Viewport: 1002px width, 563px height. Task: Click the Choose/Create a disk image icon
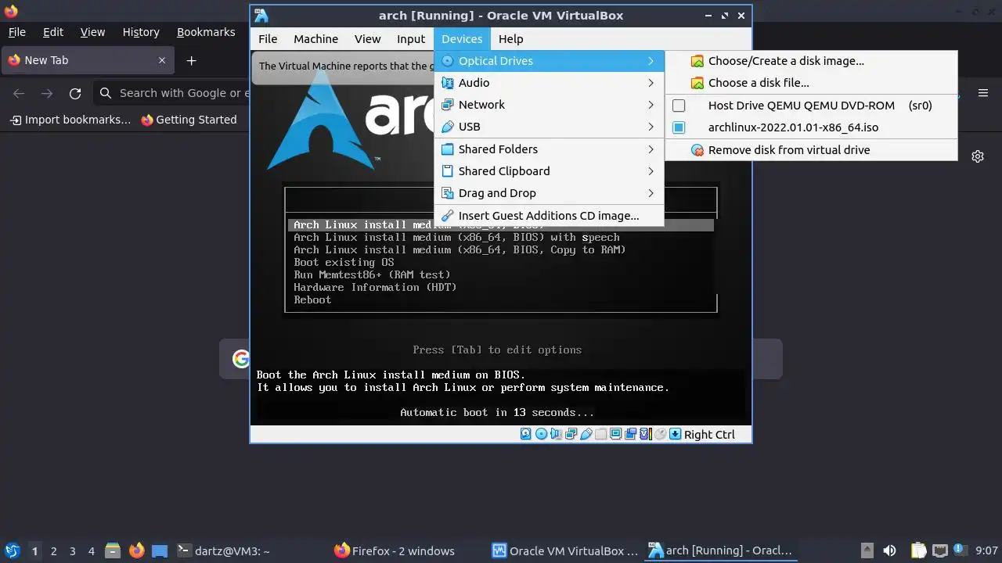(x=697, y=61)
